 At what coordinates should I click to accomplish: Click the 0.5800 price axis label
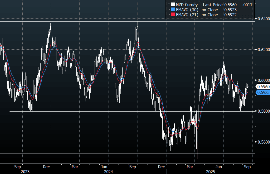262,111
